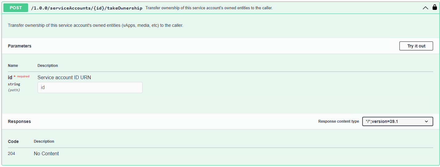This screenshot has height=167, width=440.
Task: Select the Responses section heading
Action: [x=19, y=121]
